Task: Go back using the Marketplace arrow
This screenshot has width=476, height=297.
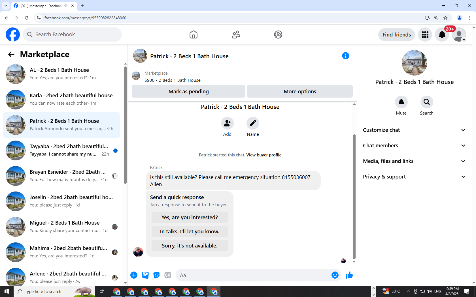Action: tap(11, 54)
